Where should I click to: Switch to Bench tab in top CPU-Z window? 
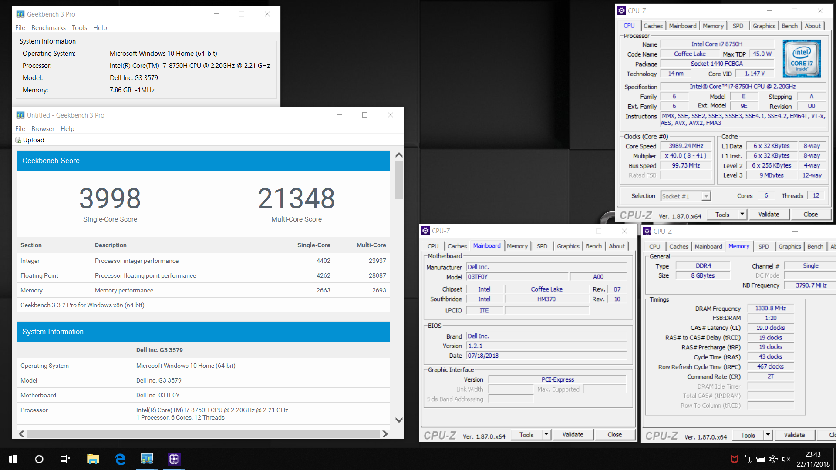tap(789, 26)
